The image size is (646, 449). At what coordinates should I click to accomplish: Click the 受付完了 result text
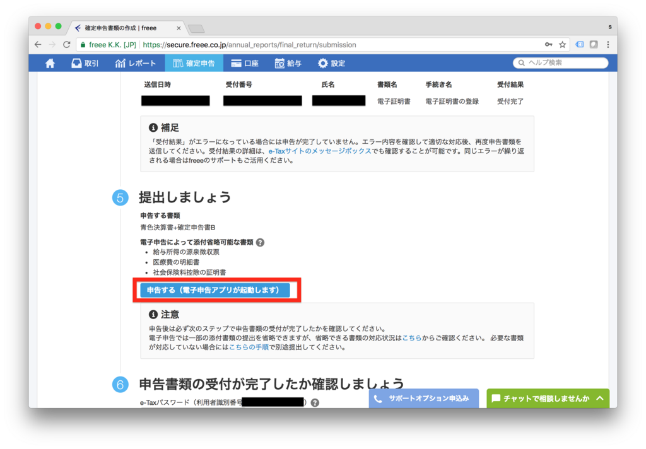point(510,102)
